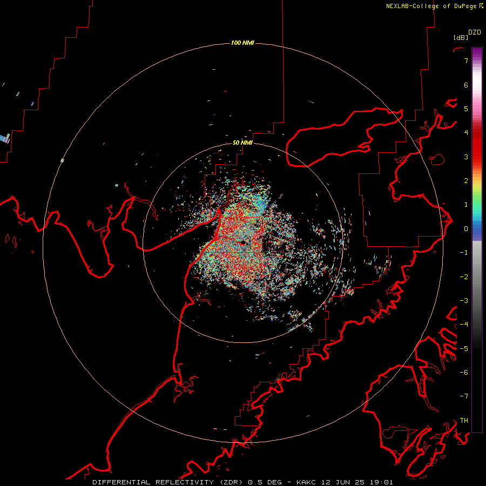Click the KAKC 12 JUN 25 19:01 timestamp

345,482
